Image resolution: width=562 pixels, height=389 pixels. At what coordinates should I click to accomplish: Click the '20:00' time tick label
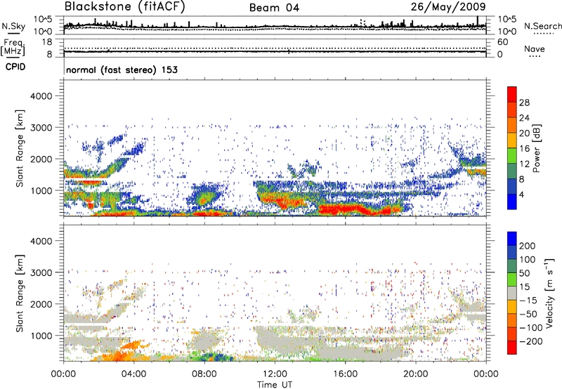(x=416, y=374)
